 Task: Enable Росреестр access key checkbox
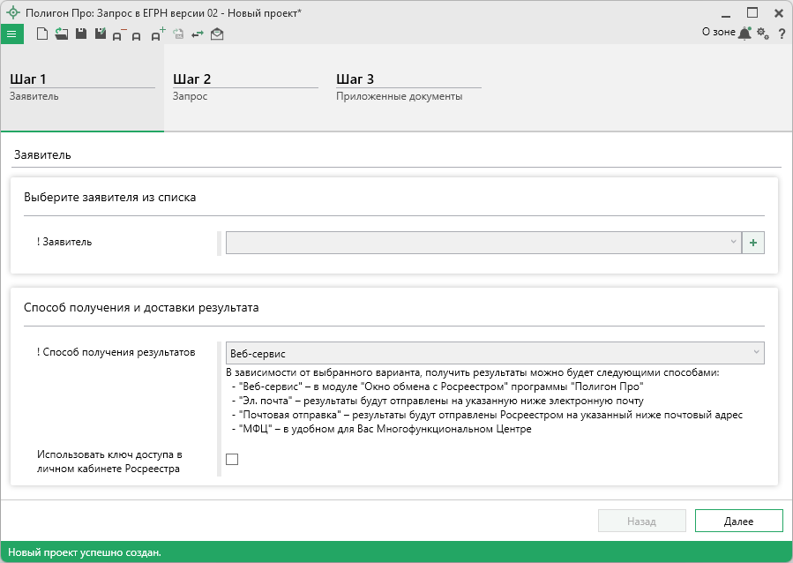(232, 459)
